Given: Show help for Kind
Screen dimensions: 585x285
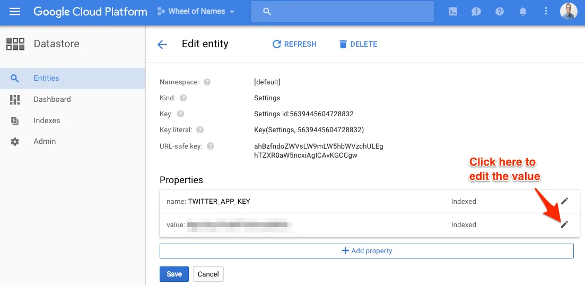Looking at the screenshot, I should pos(183,98).
